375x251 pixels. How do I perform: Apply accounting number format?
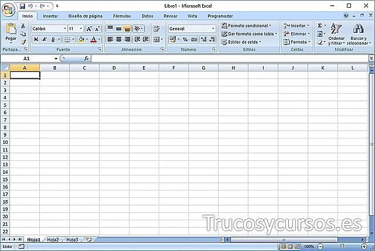point(172,39)
